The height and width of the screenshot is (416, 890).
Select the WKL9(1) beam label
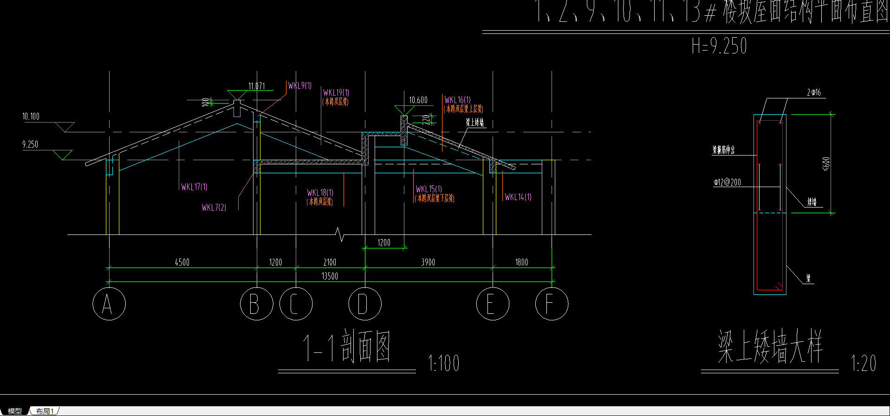coord(300,85)
